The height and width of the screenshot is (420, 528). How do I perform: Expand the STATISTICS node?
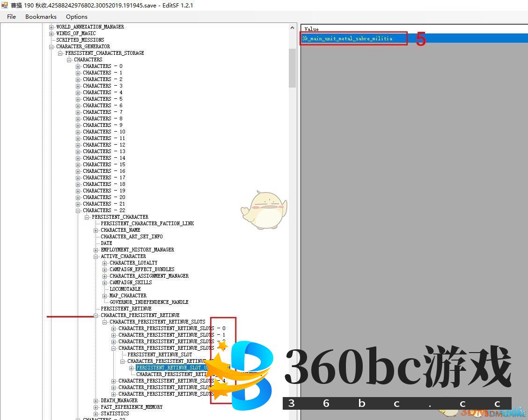point(96,414)
